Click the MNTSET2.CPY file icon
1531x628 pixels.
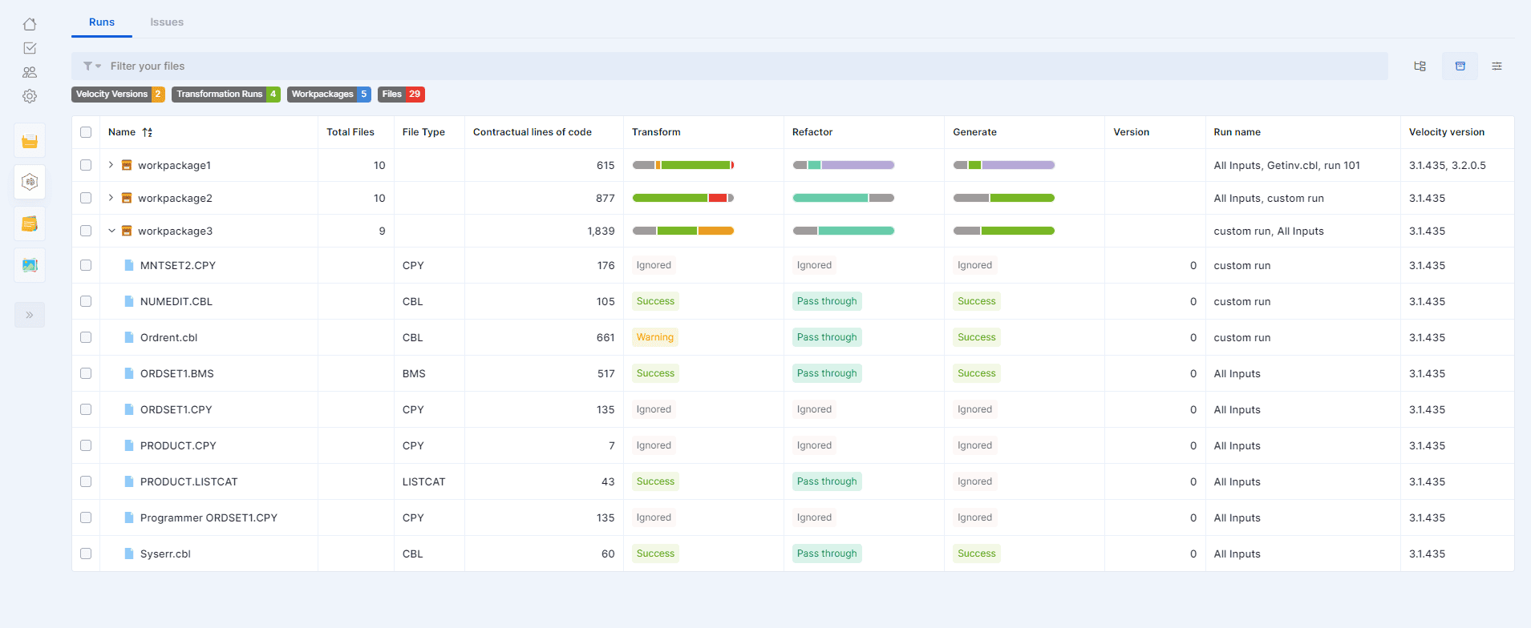click(x=129, y=265)
